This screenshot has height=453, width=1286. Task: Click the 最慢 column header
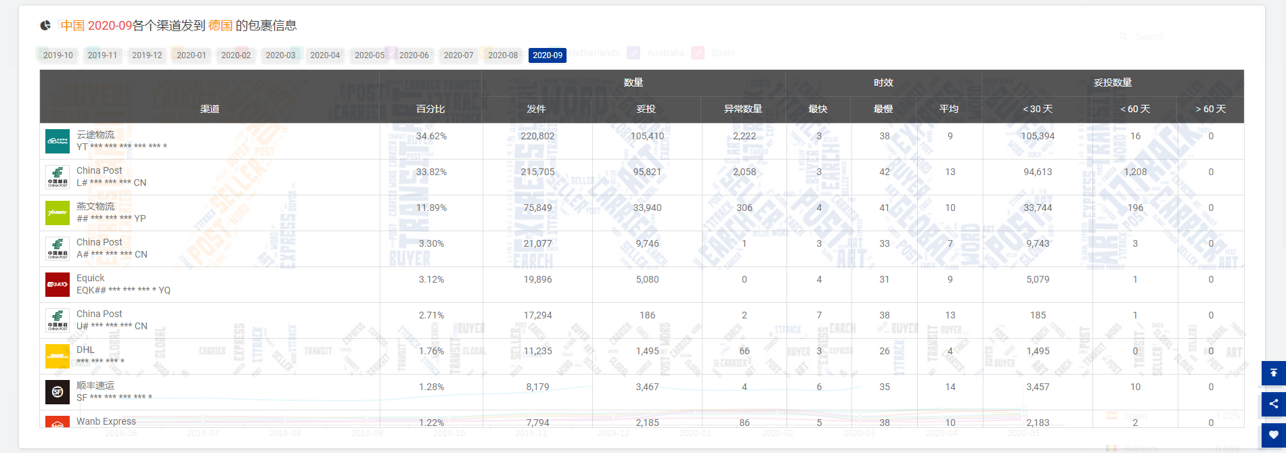(x=883, y=109)
